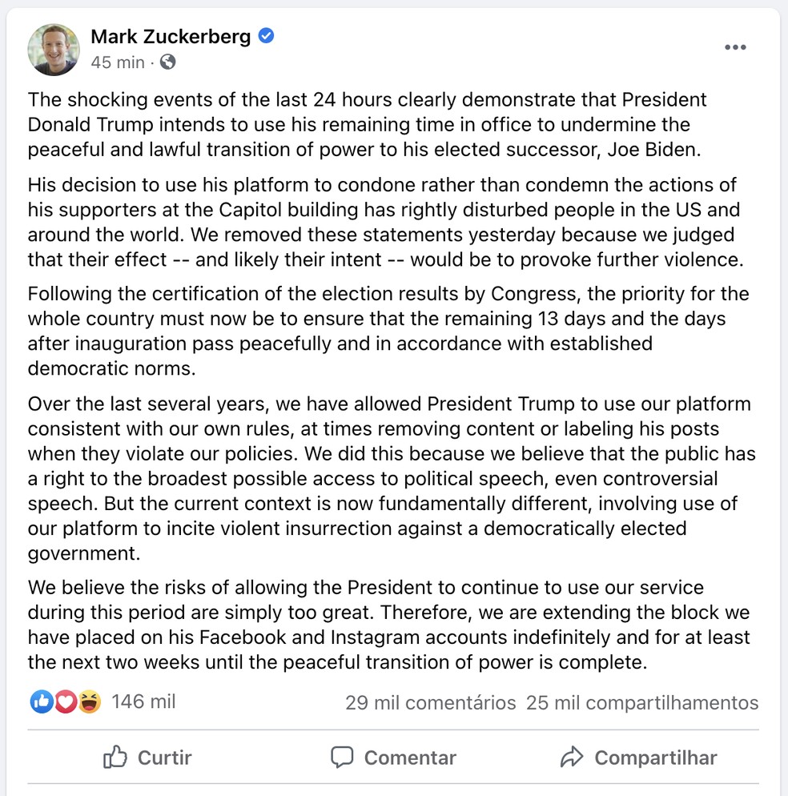The image size is (788, 796).
Task: Click the speech bubble icon beside Comentar
Action: [x=342, y=758]
